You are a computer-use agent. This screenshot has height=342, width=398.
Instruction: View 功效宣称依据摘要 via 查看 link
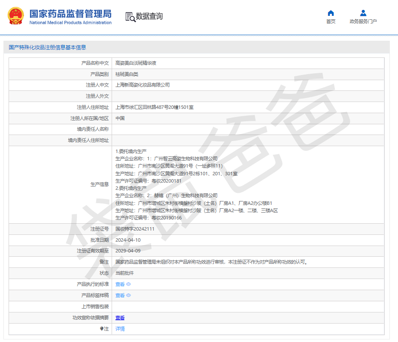120,318
